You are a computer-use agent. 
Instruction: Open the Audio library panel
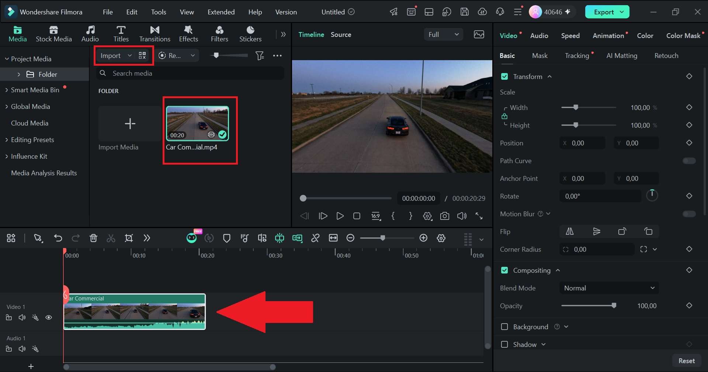pyautogui.click(x=90, y=34)
